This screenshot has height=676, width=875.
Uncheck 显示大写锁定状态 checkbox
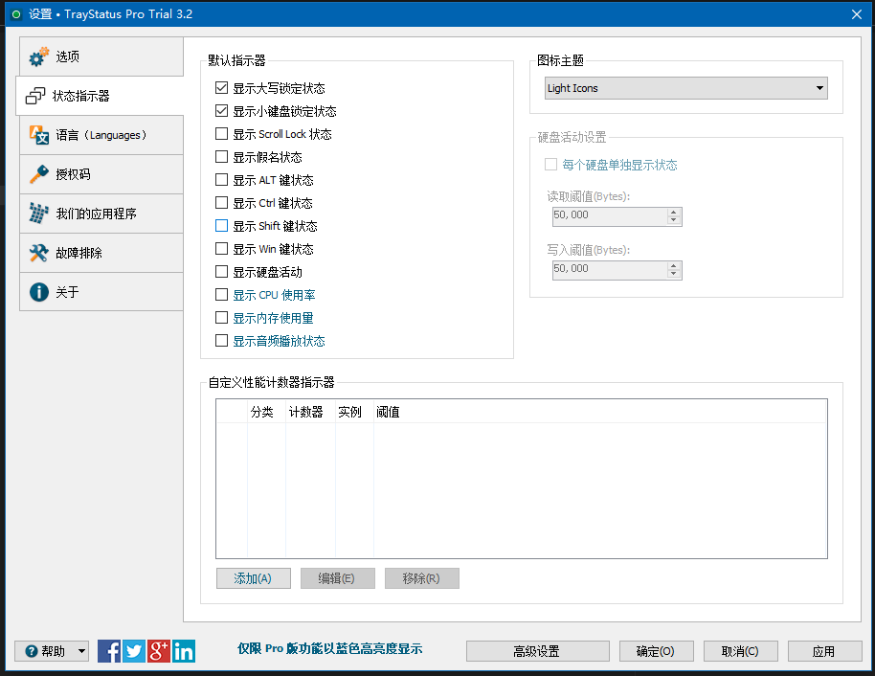coord(222,88)
